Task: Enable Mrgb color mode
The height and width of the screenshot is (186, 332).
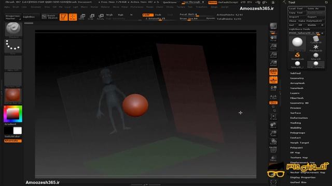Action: pos(109,15)
